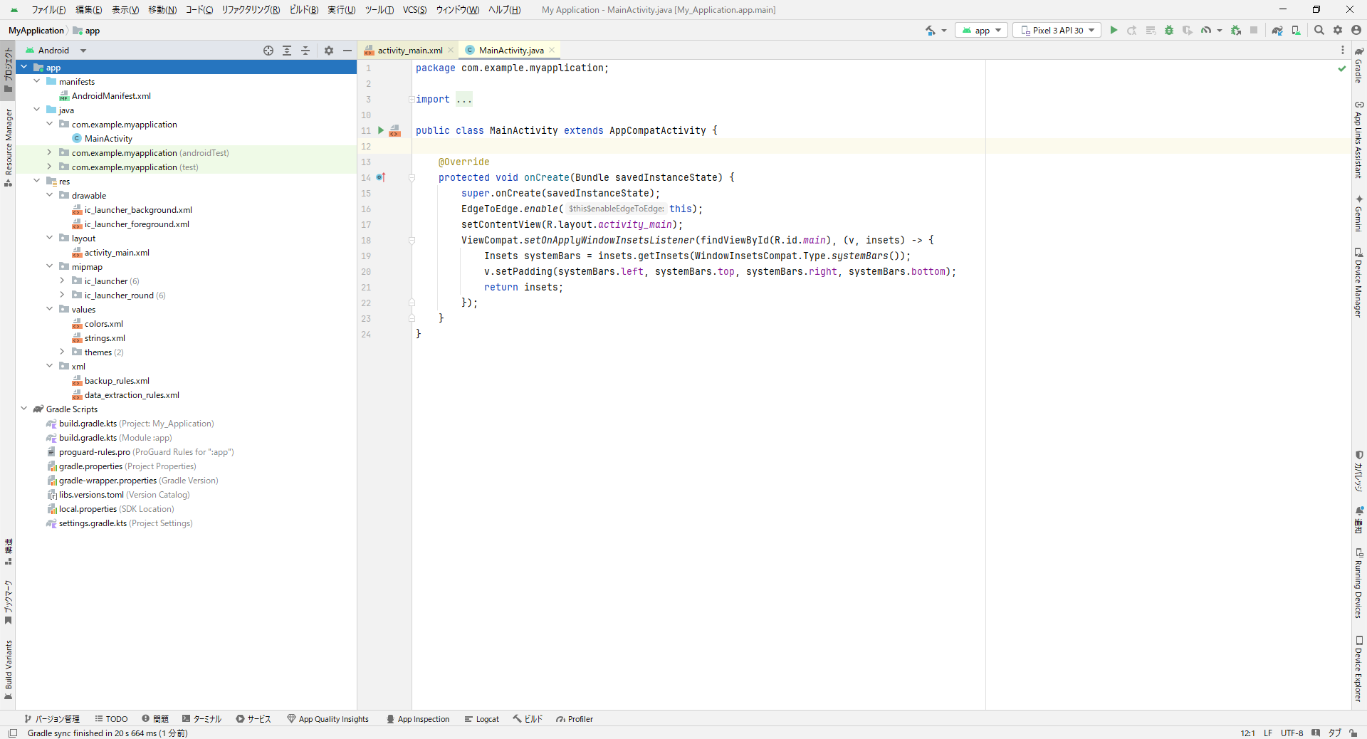The image size is (1367, 739).
Task: Click Search Everywhere magnifier icon
Action: pyautogui.click(x=1319, y=31)
